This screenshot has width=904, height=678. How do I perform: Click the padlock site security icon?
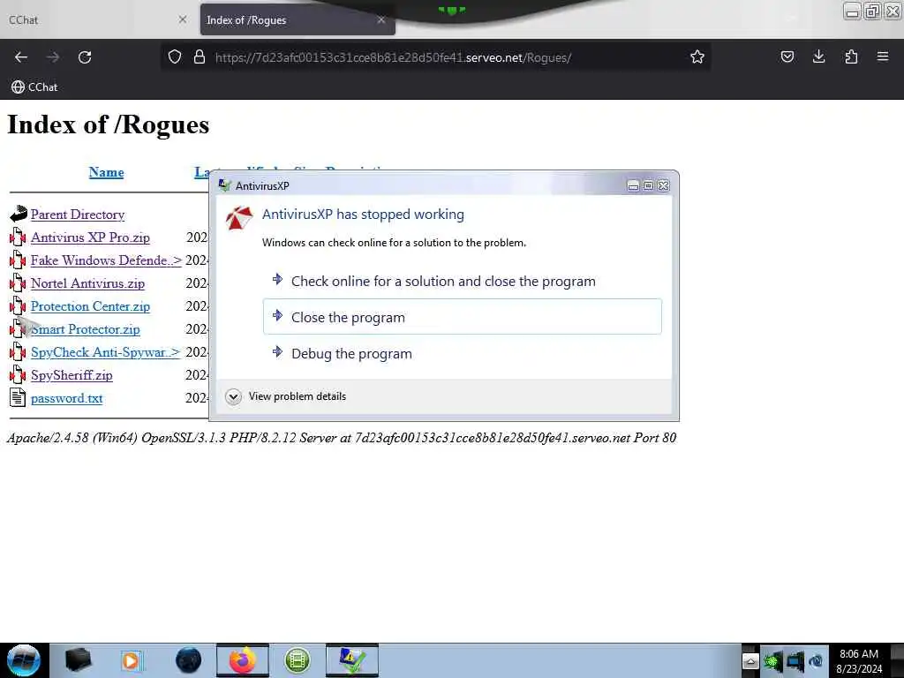pyautogui.click(x=200, y=57)
